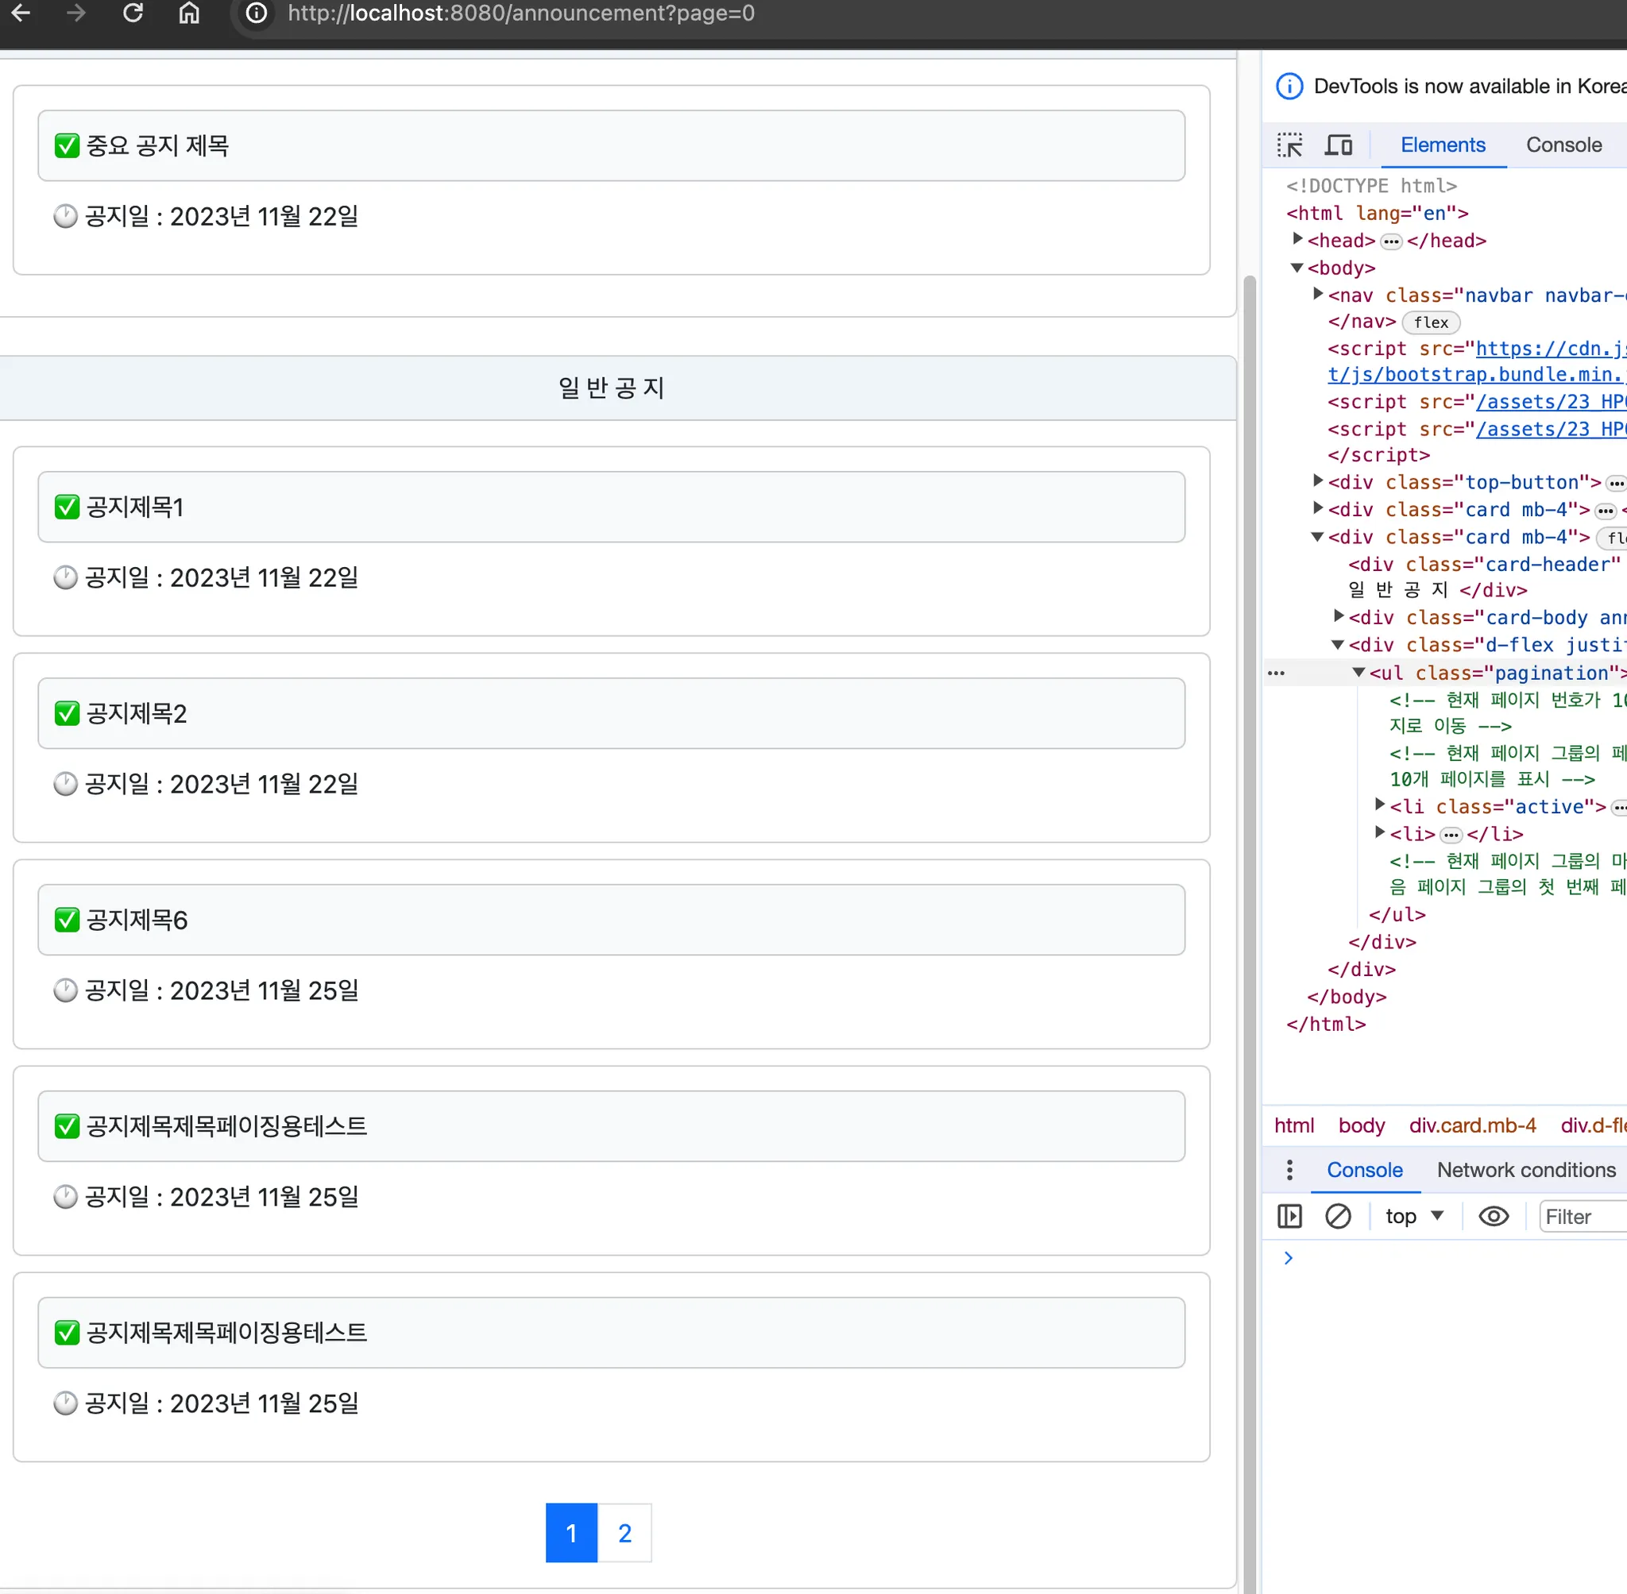Click the browser back arrow
This screenshot has width=1627, height=1594.
pos(21,14)
